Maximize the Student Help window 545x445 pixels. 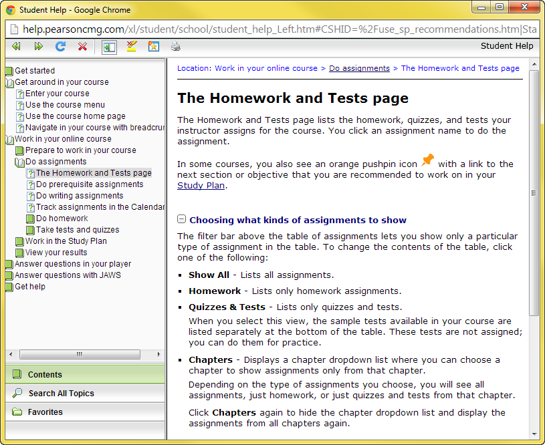[x=500, y=7]
